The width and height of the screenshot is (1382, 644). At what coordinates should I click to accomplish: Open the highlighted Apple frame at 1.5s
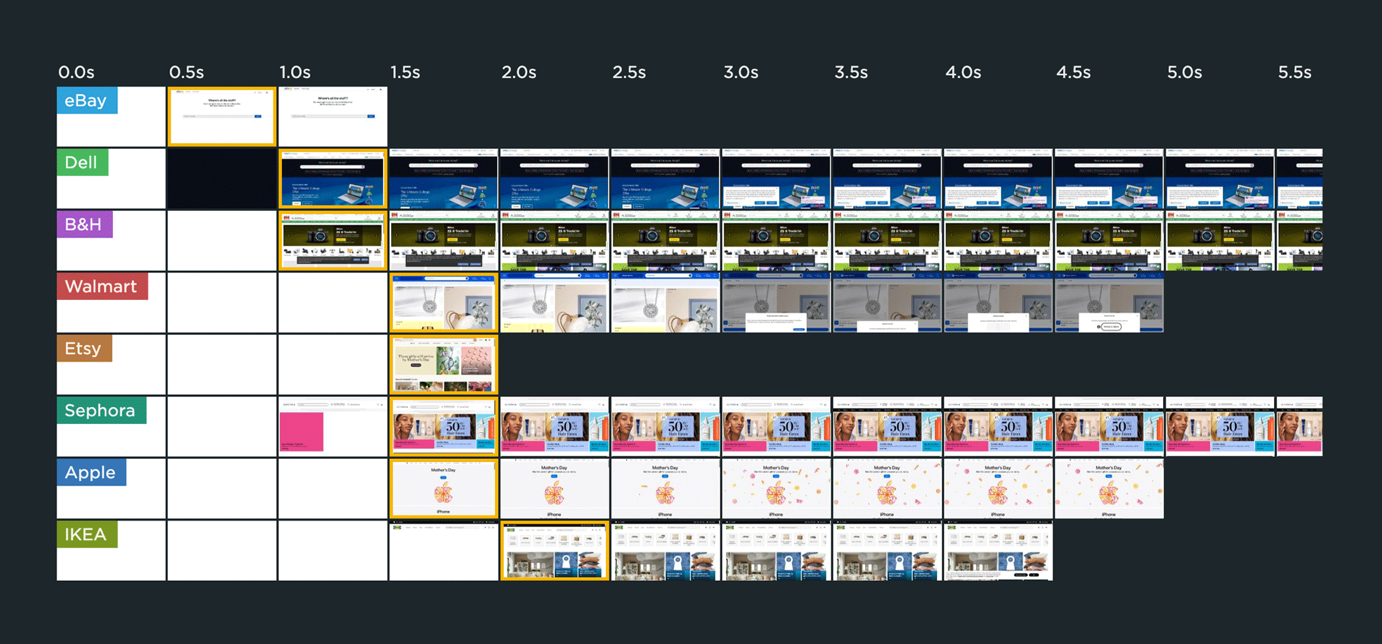pyautogui.click(x=444, y=488)
